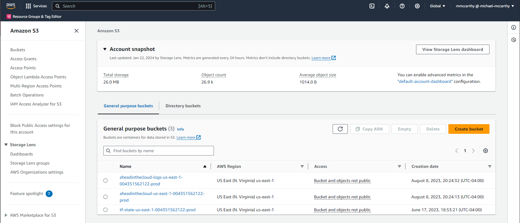Refresh the general purpose buckets list
This screenshot has height=223, width=520.
tap(340, 129)
